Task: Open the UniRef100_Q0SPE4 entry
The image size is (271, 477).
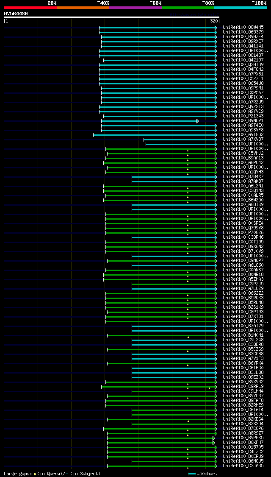Action: (243, 223)
